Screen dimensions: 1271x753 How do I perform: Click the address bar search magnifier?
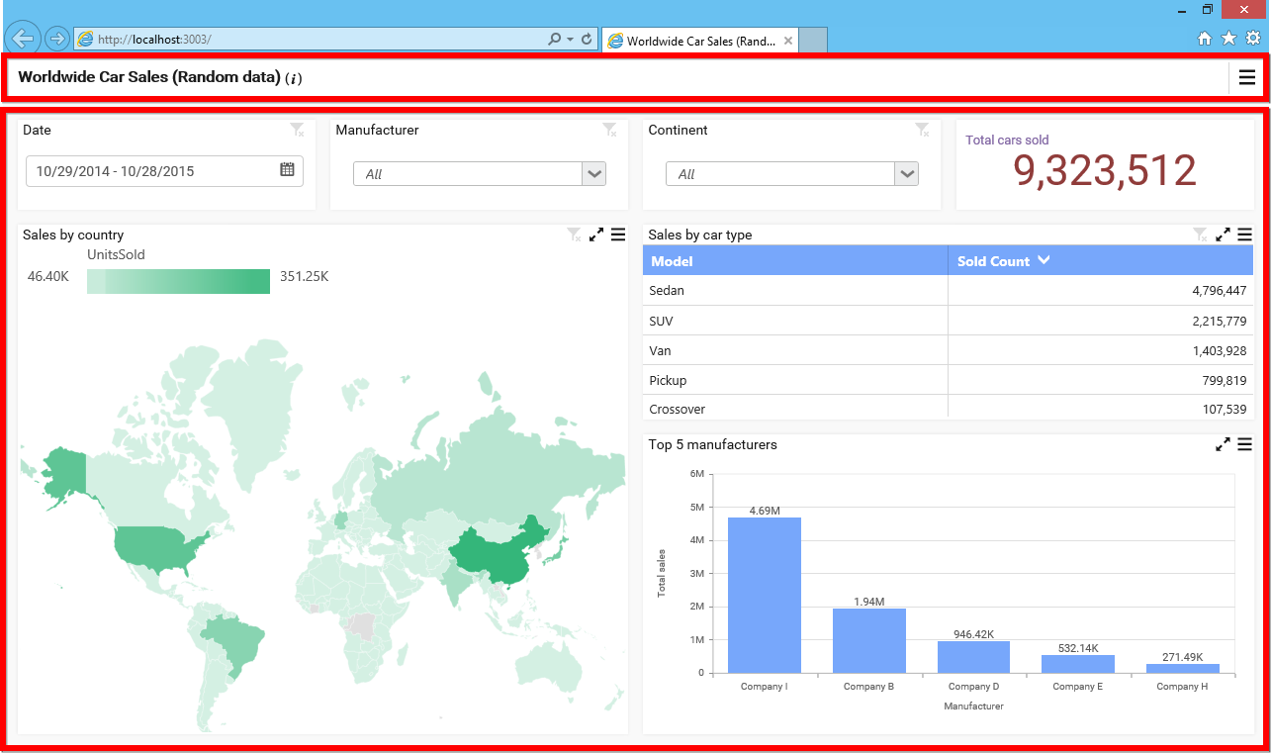click(x=555, y=40)
